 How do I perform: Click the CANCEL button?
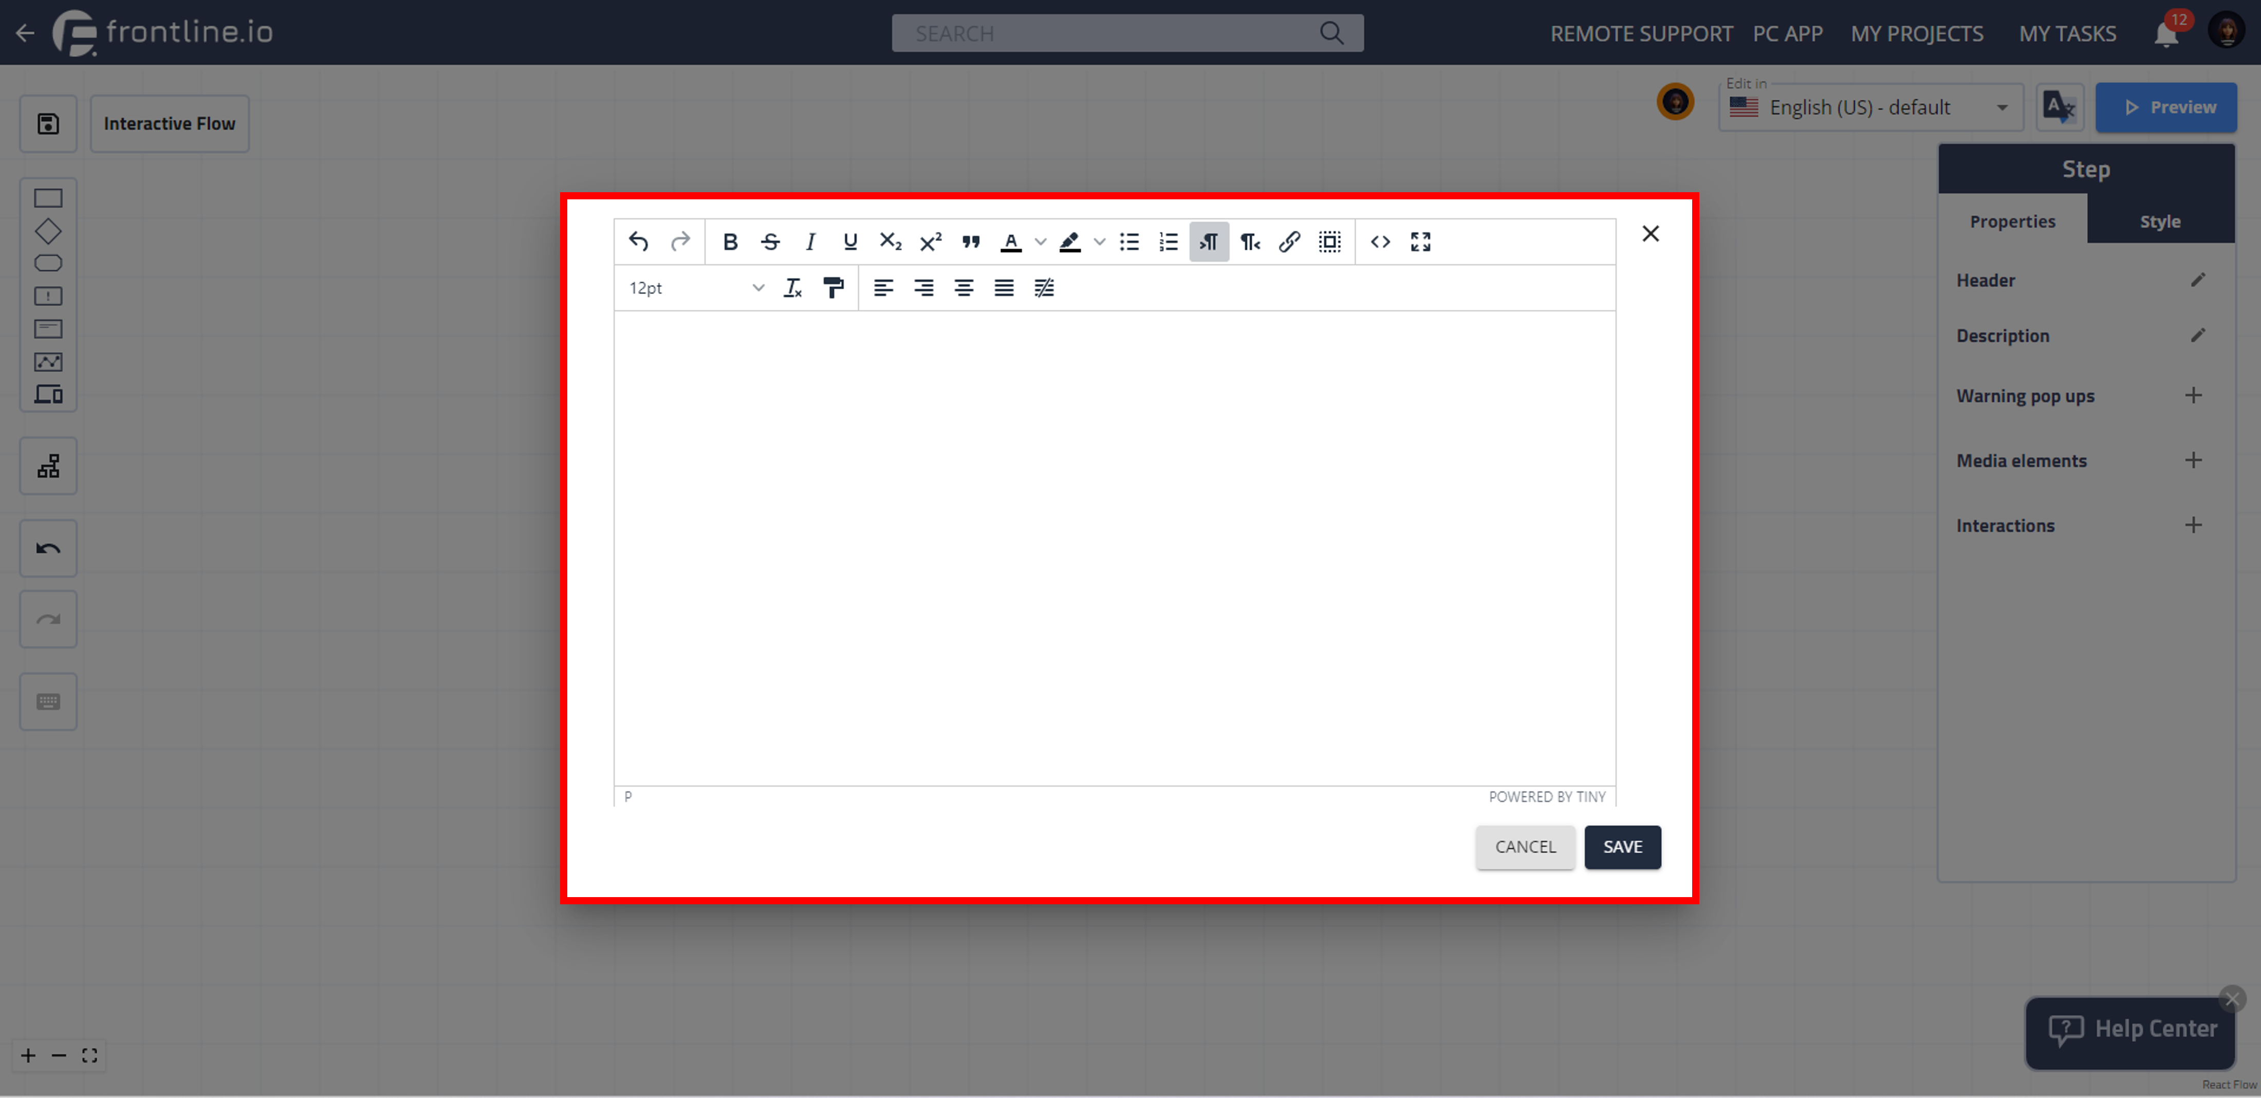1525,847
